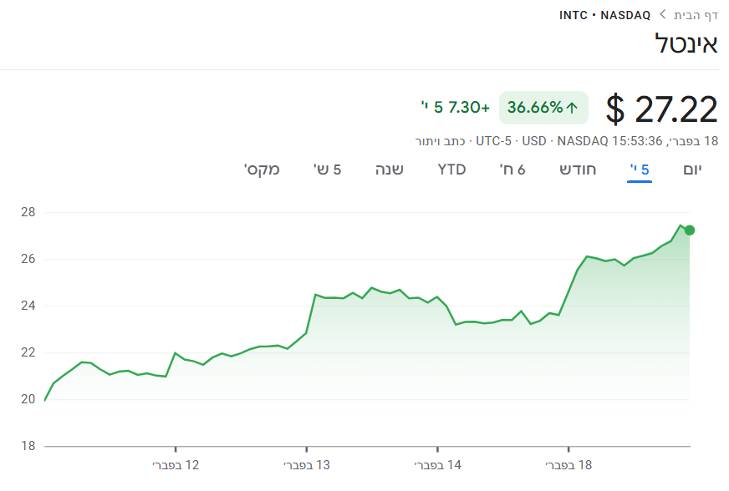Select the 5 days tab (5 י')
The height and width of the screenshot is (491, 729).
640,170
